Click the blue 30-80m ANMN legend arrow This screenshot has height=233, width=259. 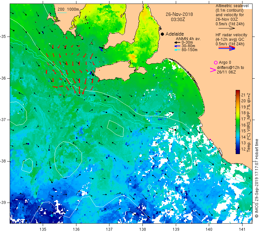(x=177, y=46)
